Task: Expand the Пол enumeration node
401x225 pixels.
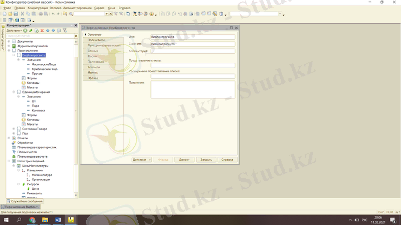Action: pyautogui.click(x=14, y=134)
